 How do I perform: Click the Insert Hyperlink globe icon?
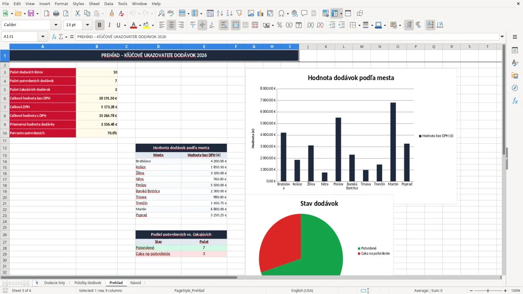coord(295,14)
